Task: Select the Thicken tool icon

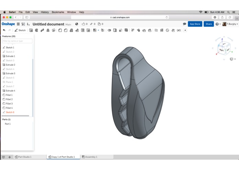Action: [54, 30]
